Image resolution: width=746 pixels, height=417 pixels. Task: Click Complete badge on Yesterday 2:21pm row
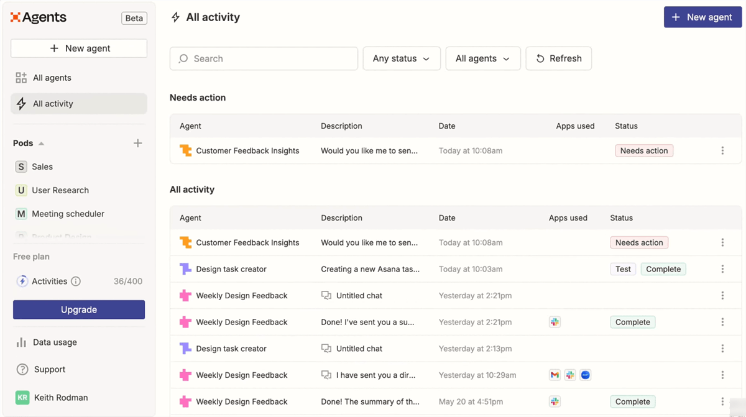click(633, 322)
